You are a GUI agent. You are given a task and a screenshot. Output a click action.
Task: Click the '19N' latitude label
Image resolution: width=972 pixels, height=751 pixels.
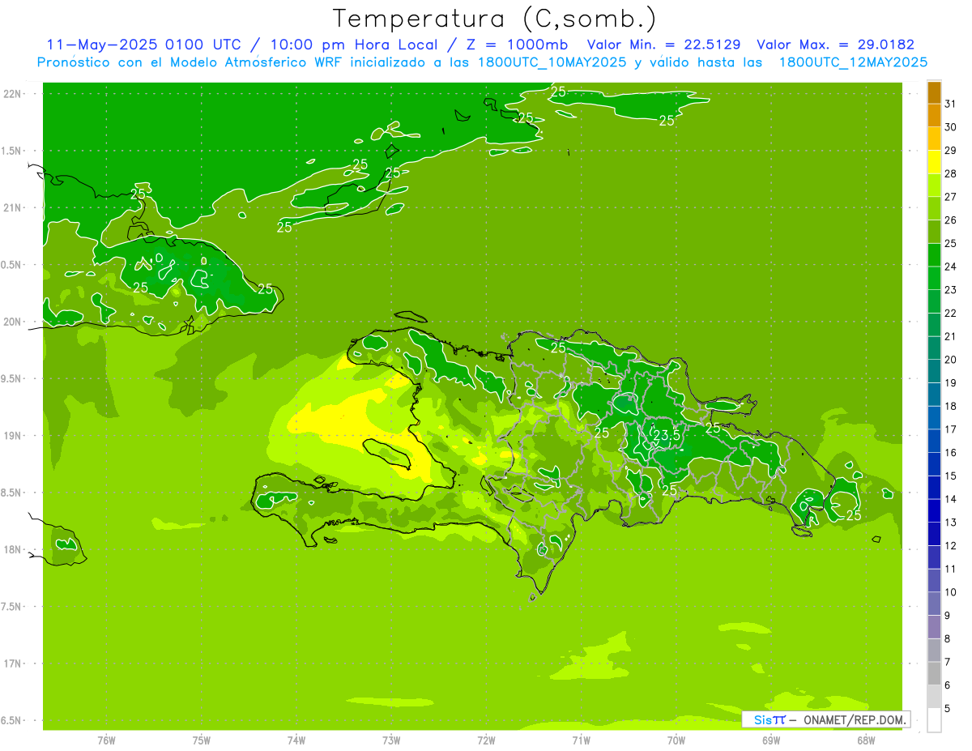[x=12, y=436]
